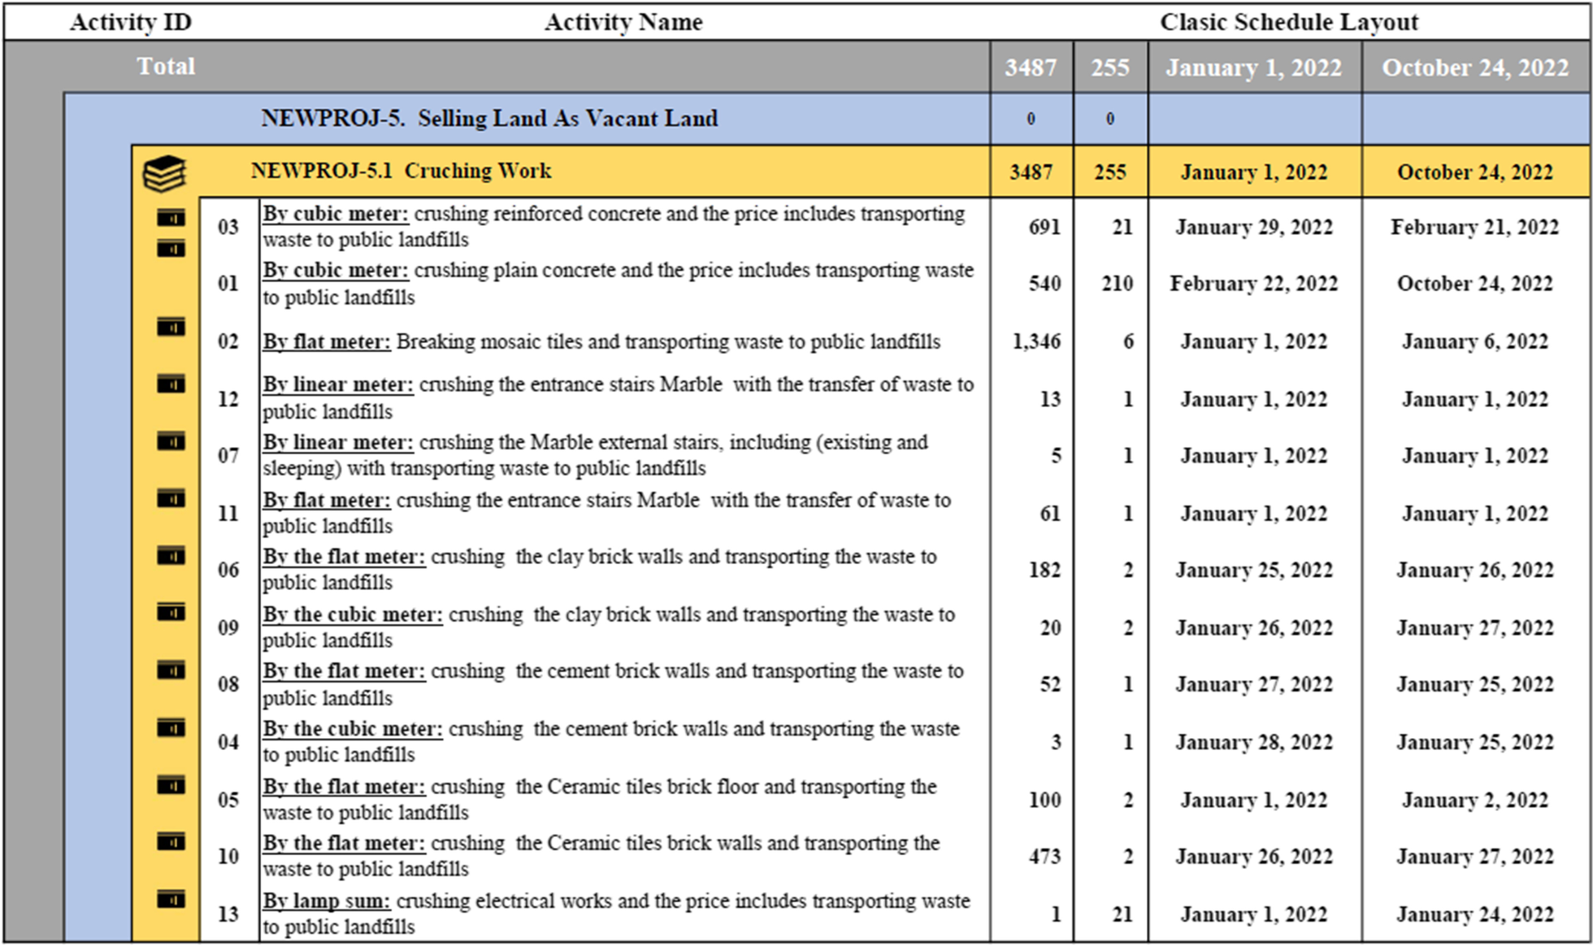Click the activity icon for row 09
Screen dimensions: 1593x946
171,613
